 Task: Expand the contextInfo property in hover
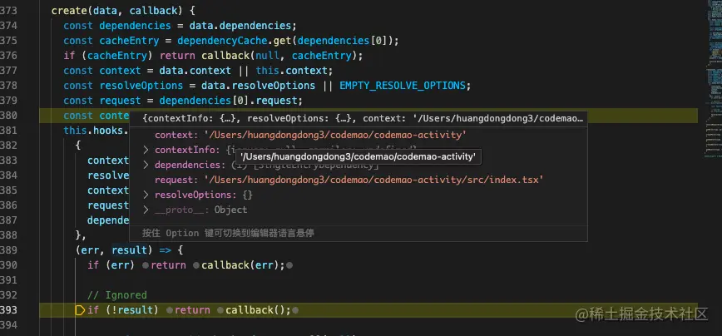pyautogui.click(x=146, y=150)
